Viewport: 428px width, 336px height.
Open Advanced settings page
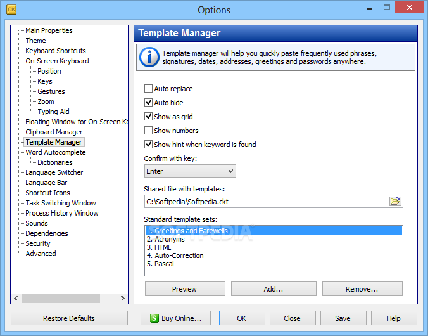[x=41, y=254]
